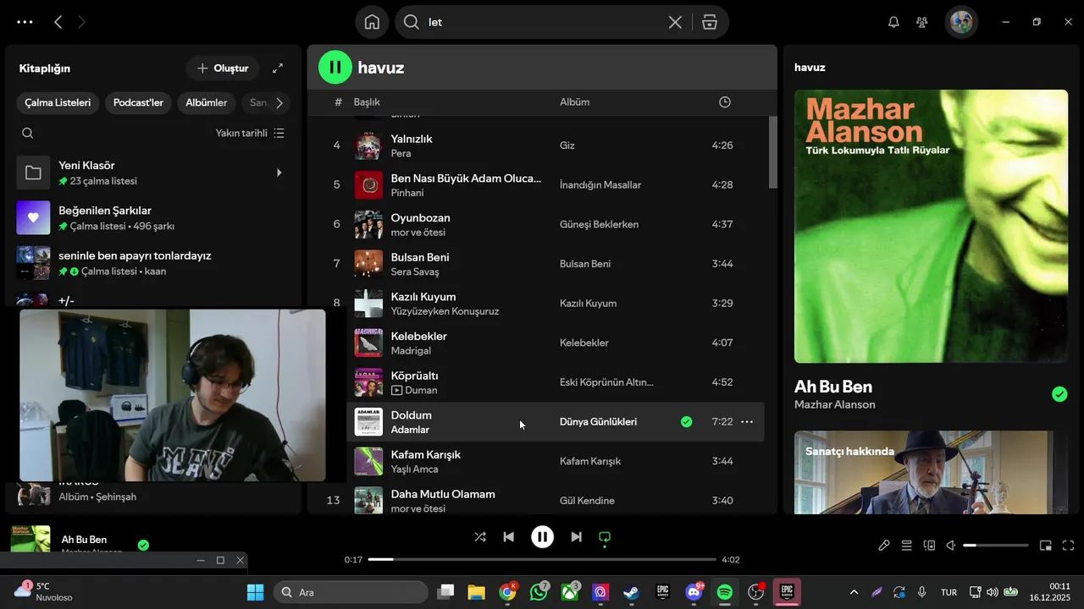Select the Albümler filter

pyautogui.click(x=207, y=102)
